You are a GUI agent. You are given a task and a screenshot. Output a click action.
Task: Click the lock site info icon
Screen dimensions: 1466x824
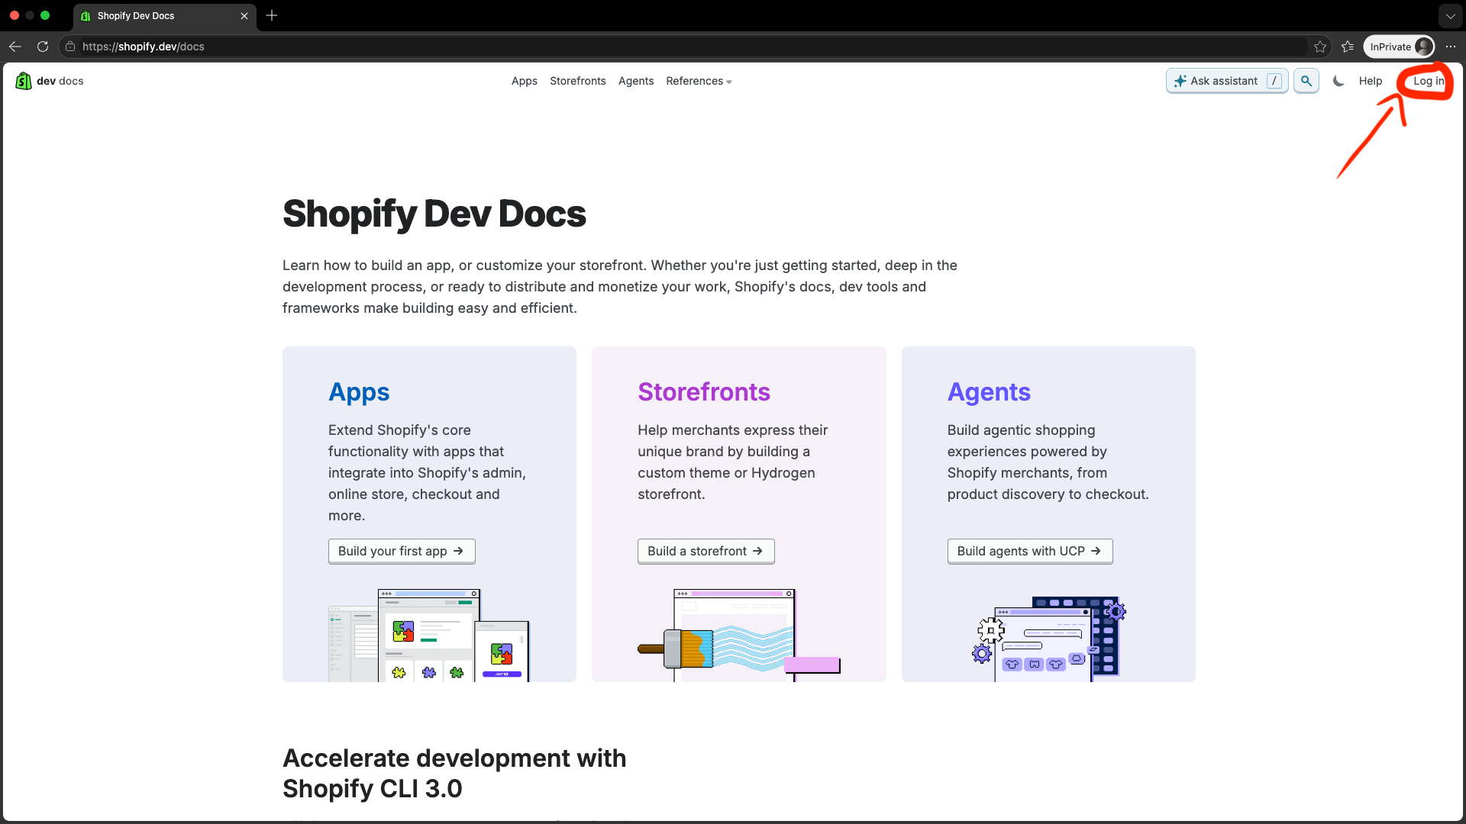70,47
